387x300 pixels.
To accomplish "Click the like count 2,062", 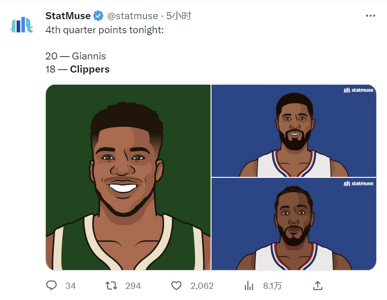I will 202,285.
